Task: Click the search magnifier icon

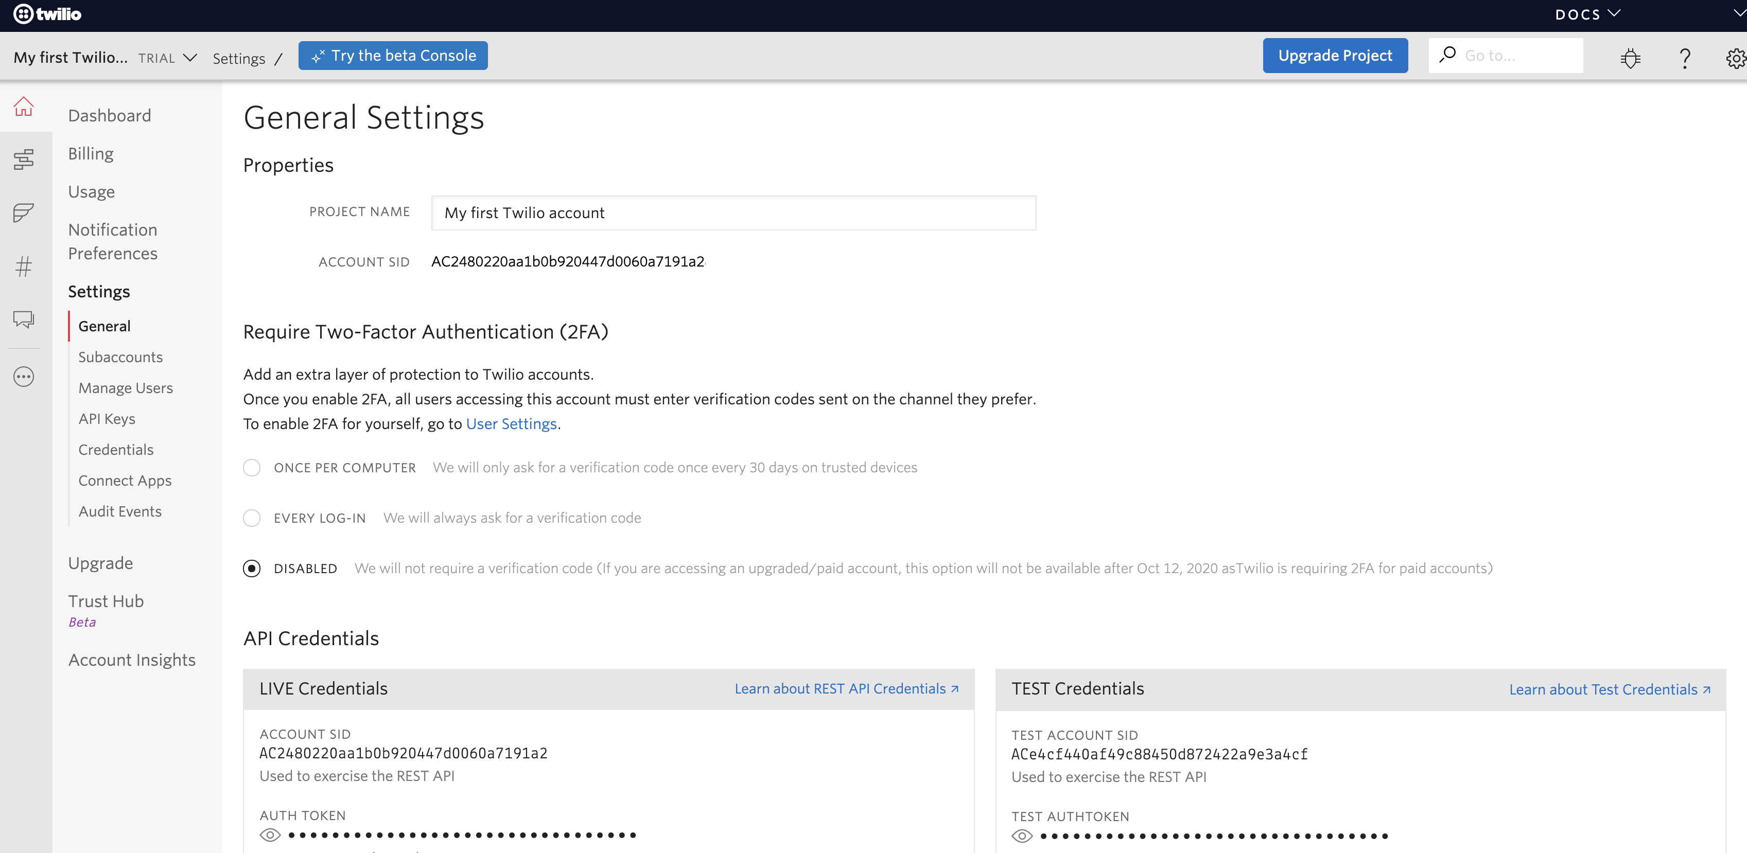Action: (x=1447, y=54)
